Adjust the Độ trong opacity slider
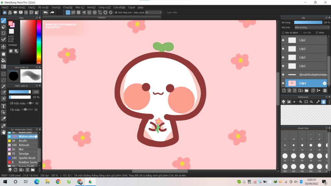Screen dimensions: 331x186 [x=308, y=22]
